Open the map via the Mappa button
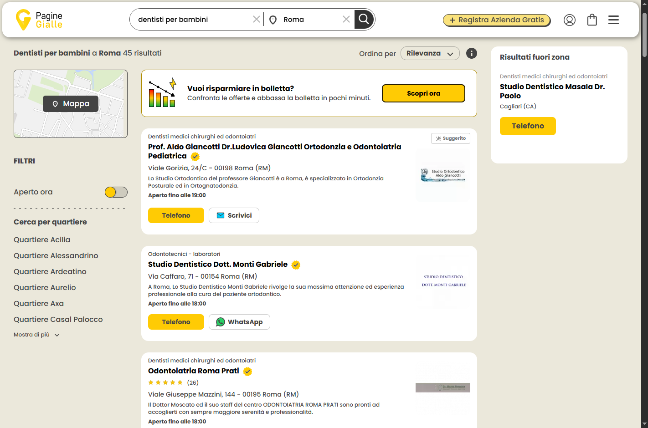The image size is (648, 428). point(70,103)
